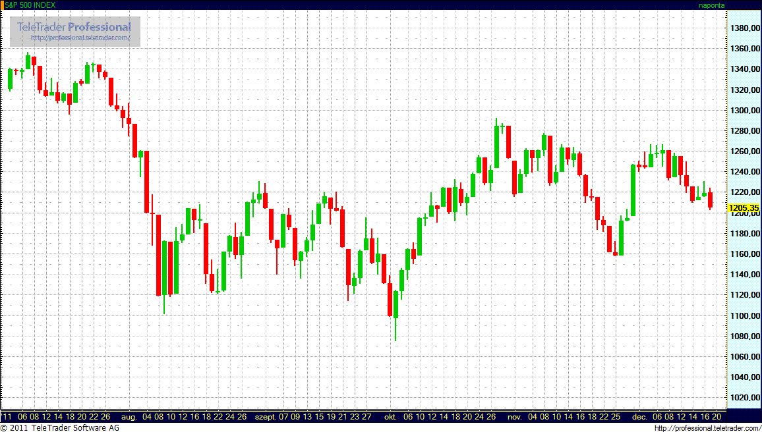Click the S&P 500 INDEX chart title
This screenshot has width=762, height=434.
[31, 5]
